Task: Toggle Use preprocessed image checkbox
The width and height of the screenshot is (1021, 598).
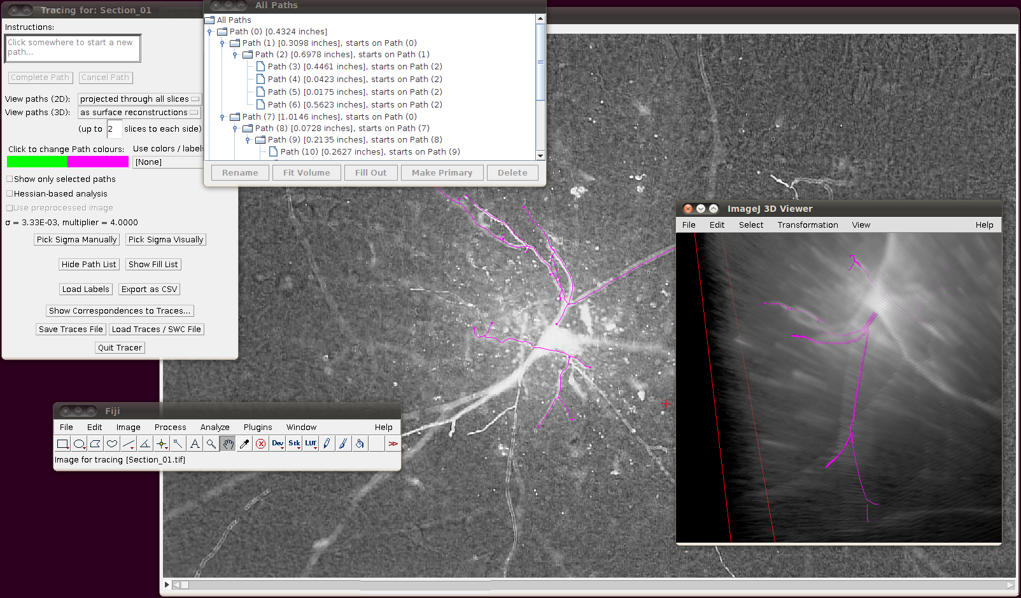Action: point(10,208)
